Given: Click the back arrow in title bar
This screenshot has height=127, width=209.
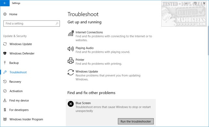Looking at the screenshot, I should click(x=5, y=3).
